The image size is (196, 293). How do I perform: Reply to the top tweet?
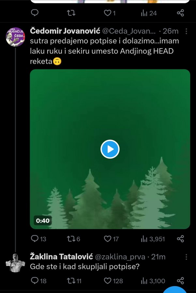pos(35,13)
